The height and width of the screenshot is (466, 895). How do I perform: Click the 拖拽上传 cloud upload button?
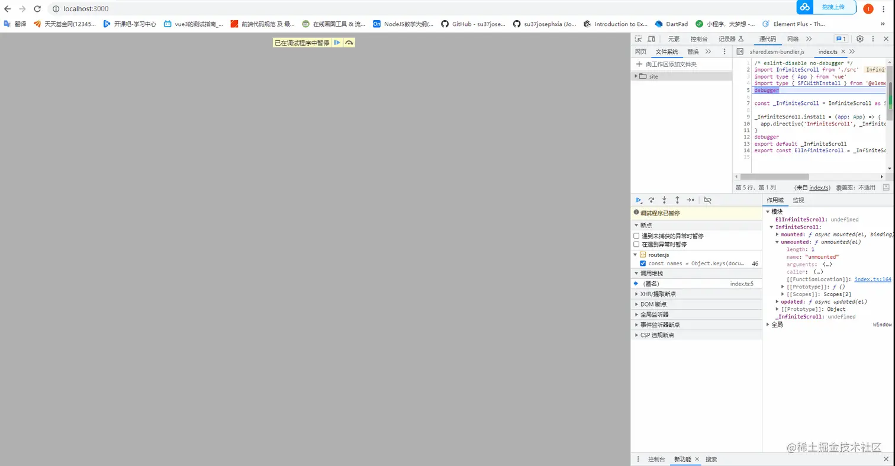(828, 7)
